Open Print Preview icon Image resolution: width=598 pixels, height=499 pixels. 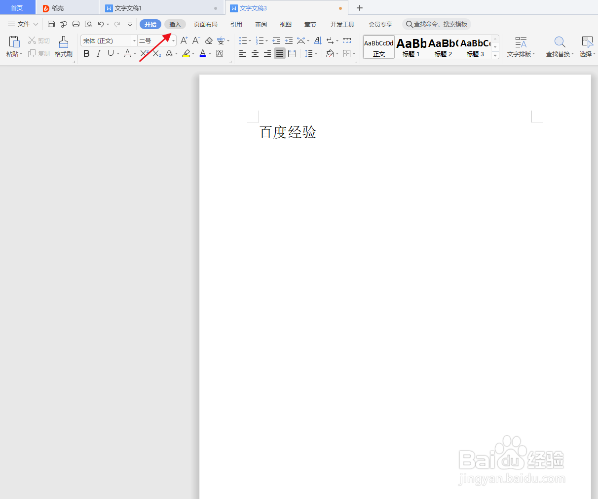[x=88, y=24]
